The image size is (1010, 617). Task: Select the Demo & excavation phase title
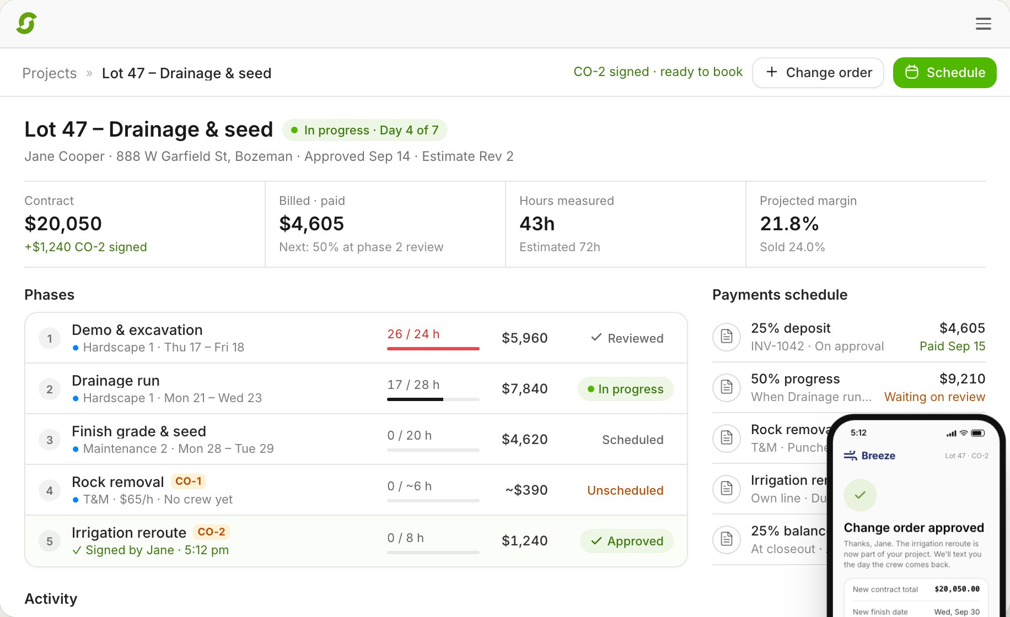click(x=137, y=330)
